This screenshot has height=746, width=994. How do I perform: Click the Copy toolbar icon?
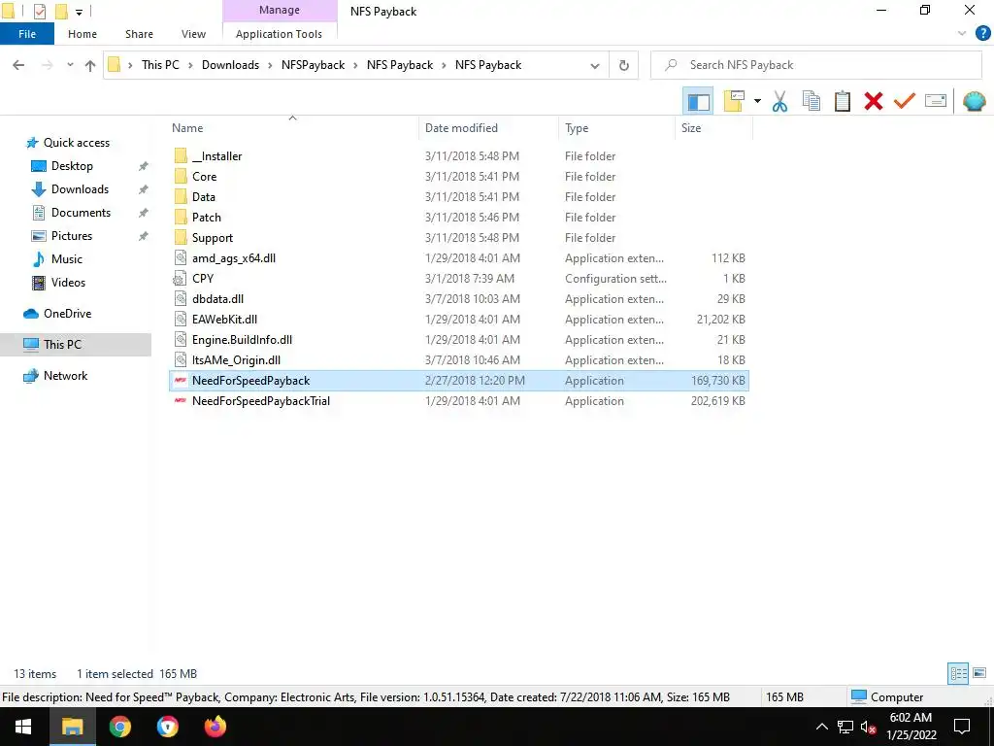[x=811, y=101]
